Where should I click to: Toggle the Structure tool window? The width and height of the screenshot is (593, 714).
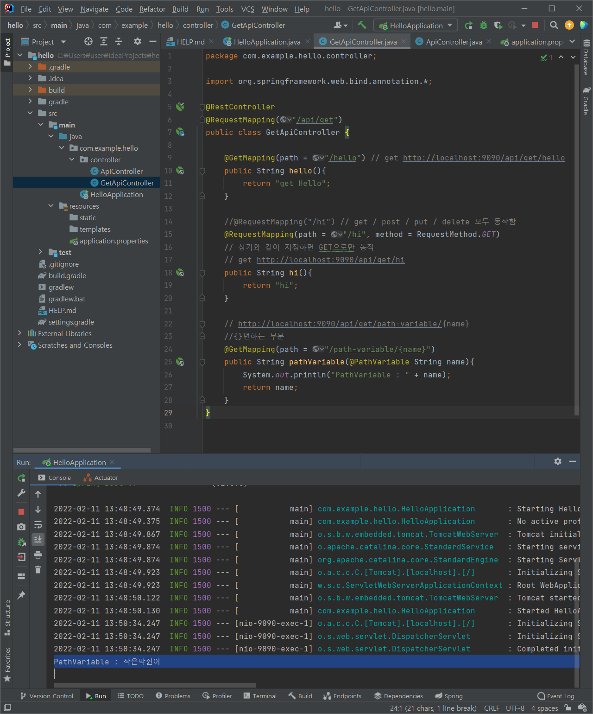point(7,618)
